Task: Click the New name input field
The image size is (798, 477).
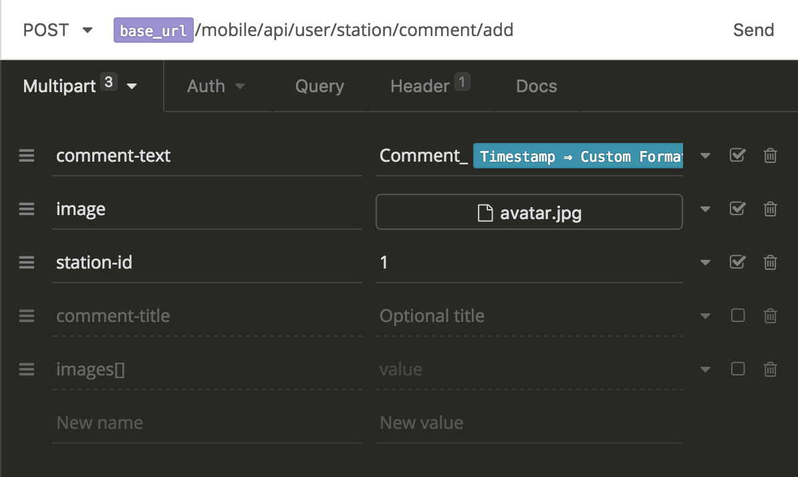Action: point(207,423)
